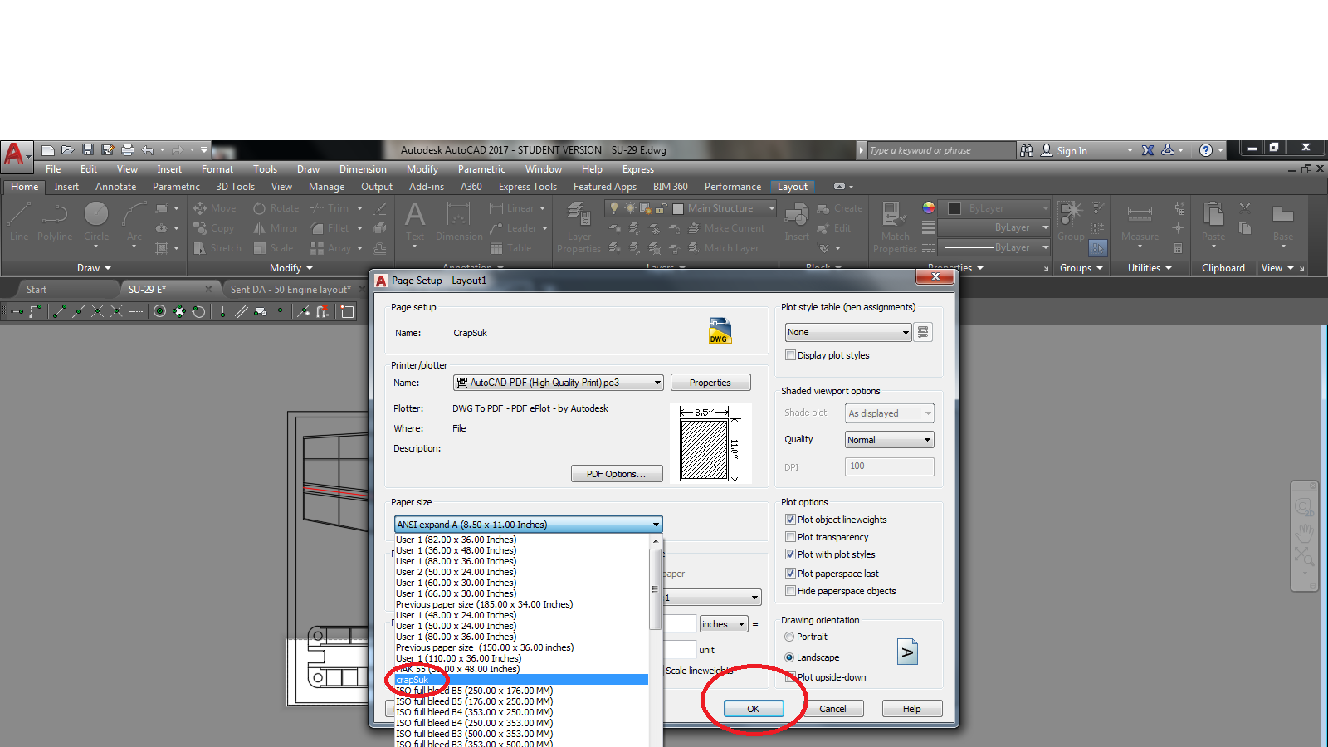Select Portrait drawing orientation
This screenshot has width=1328, height=747.
789,637
